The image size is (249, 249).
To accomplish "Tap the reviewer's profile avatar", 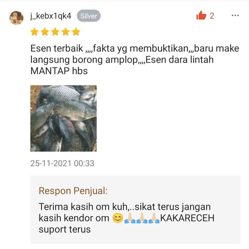I will coord(16,18).
